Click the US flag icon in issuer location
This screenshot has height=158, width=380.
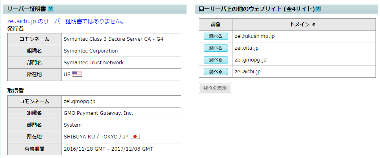(77, 74)
